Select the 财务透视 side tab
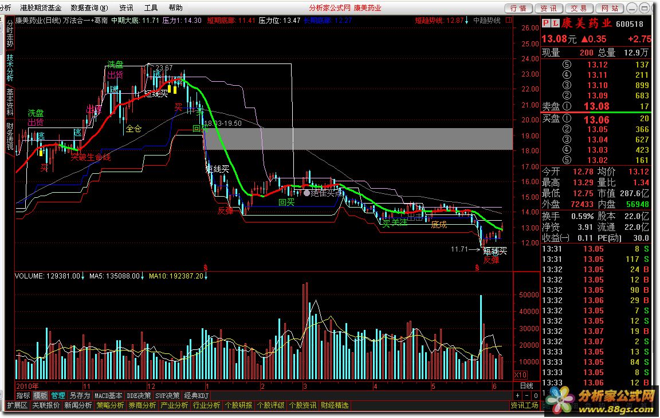This screenshot has height=418, width=660. (10, 137)
